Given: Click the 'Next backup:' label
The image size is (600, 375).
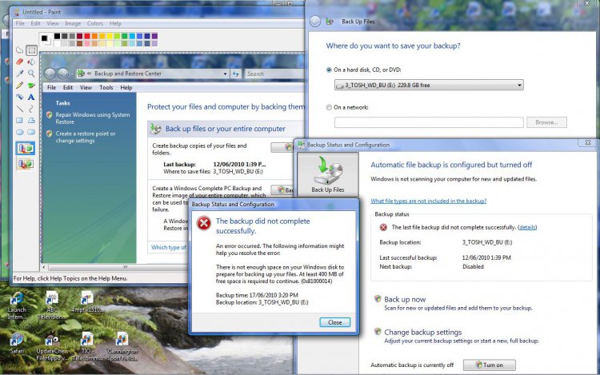Looking at the screenshot, I should (396, 266).
